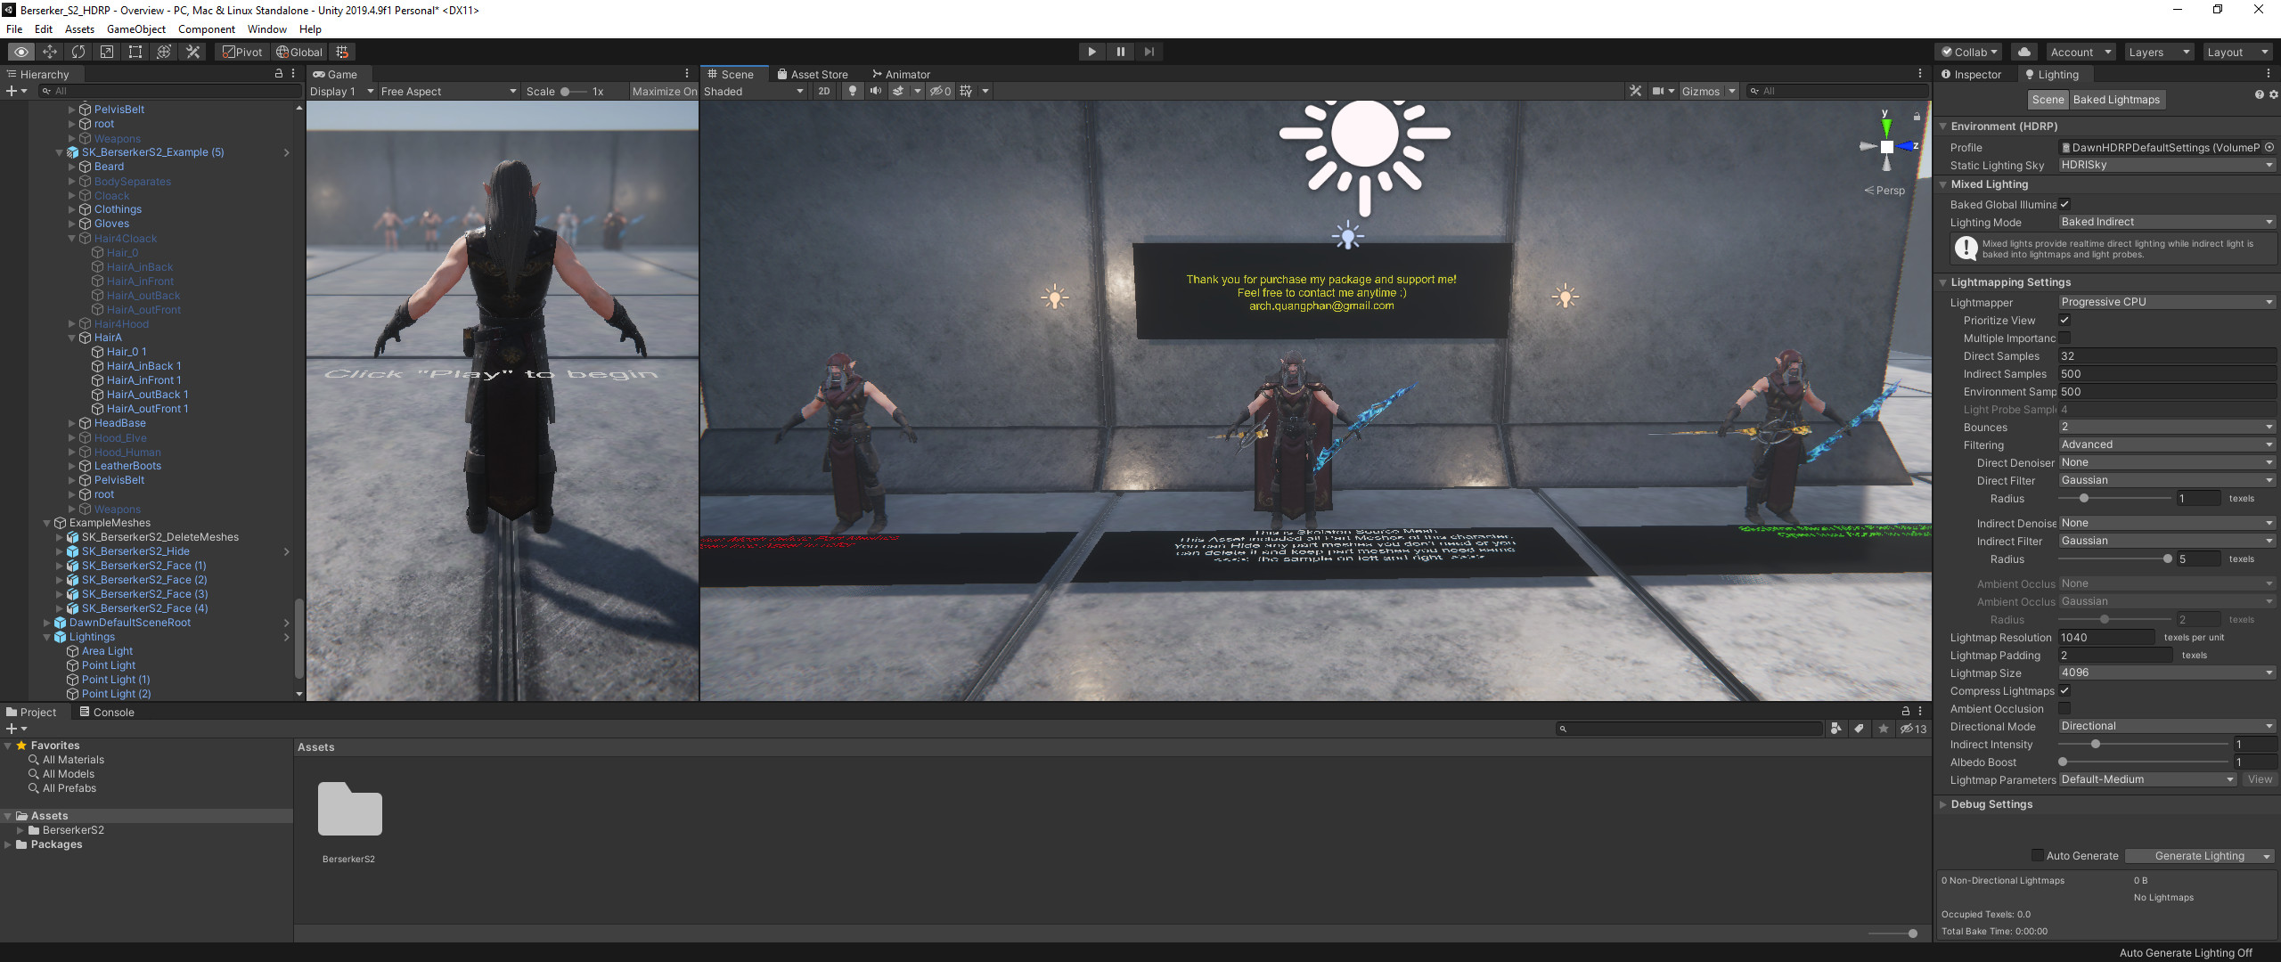Open the Free Aspect dropdown in Game view
This screenshot has width=2281, height=962.
click(448, 91)
